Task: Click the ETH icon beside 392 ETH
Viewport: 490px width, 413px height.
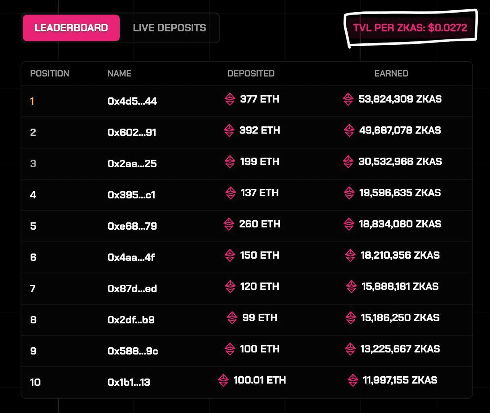Action: click(x=229, y=131)
